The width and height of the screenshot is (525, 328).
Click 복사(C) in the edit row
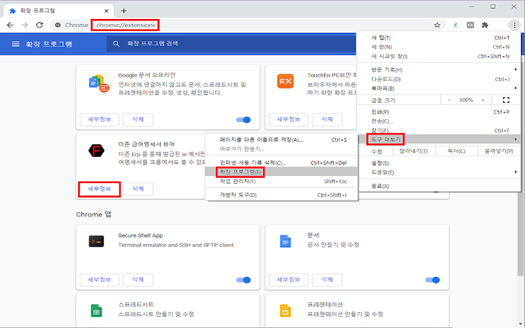(456, 151)
